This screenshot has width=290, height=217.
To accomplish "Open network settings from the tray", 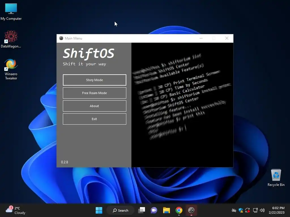I will pos(255,210).
